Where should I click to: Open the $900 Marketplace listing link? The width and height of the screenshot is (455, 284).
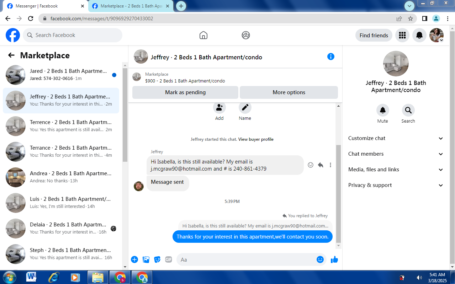click(x=185, y=81)
